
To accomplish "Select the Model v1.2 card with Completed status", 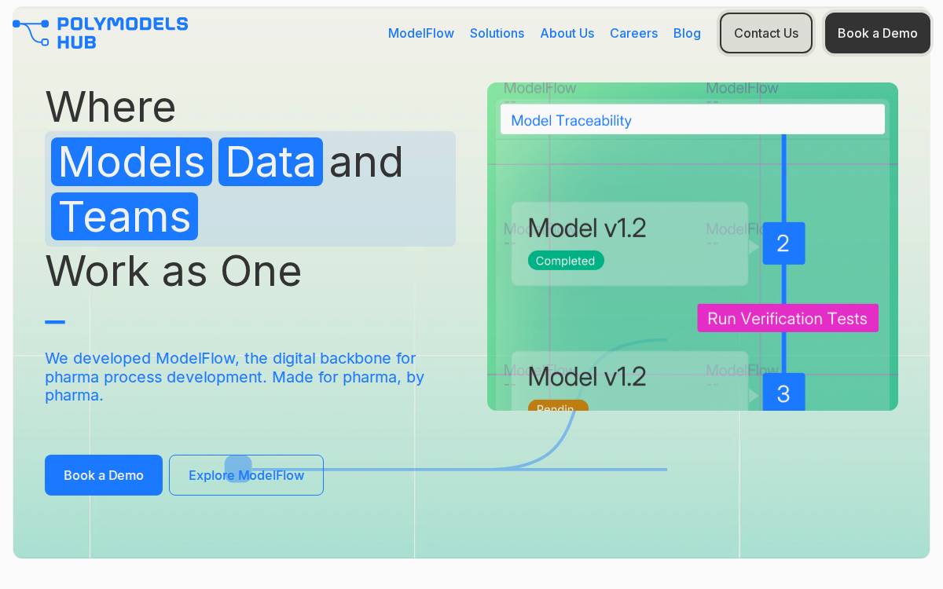I will tap(629, 243).
